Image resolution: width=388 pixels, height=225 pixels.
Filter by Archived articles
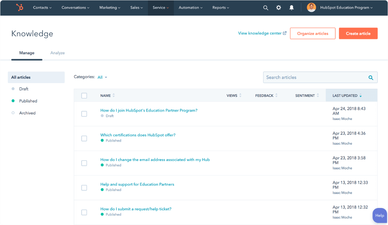(27, 113)
